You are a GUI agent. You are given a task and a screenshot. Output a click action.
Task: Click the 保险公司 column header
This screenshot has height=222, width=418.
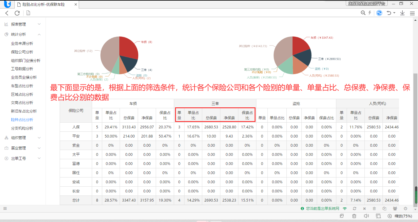pos(76,110)
